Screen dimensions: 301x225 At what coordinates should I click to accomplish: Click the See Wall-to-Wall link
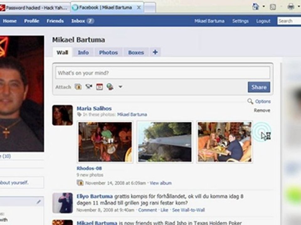188,210
